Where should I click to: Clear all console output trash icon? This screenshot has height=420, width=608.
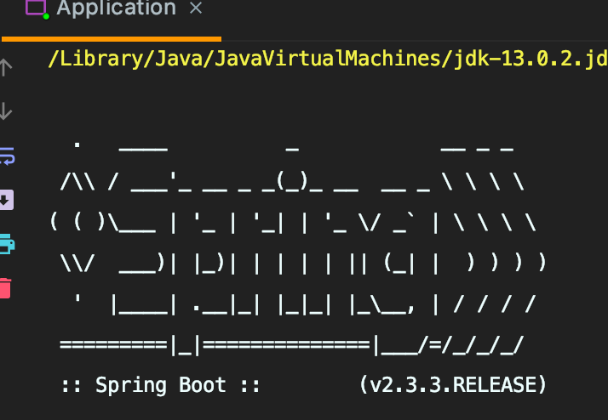5,288
